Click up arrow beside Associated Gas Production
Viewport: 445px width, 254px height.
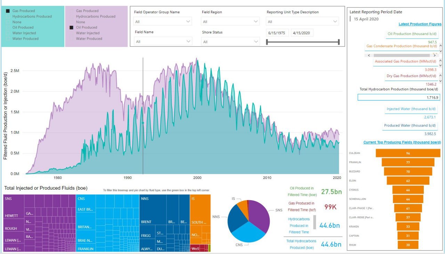[x=440, y=61]
